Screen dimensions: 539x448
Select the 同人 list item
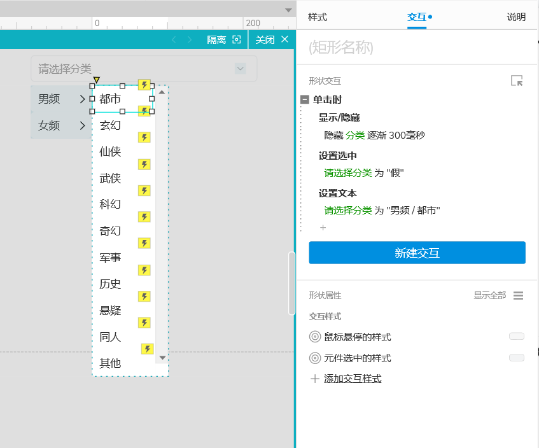(110, 337)
